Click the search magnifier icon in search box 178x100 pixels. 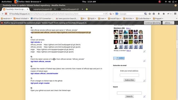(145, 14)
